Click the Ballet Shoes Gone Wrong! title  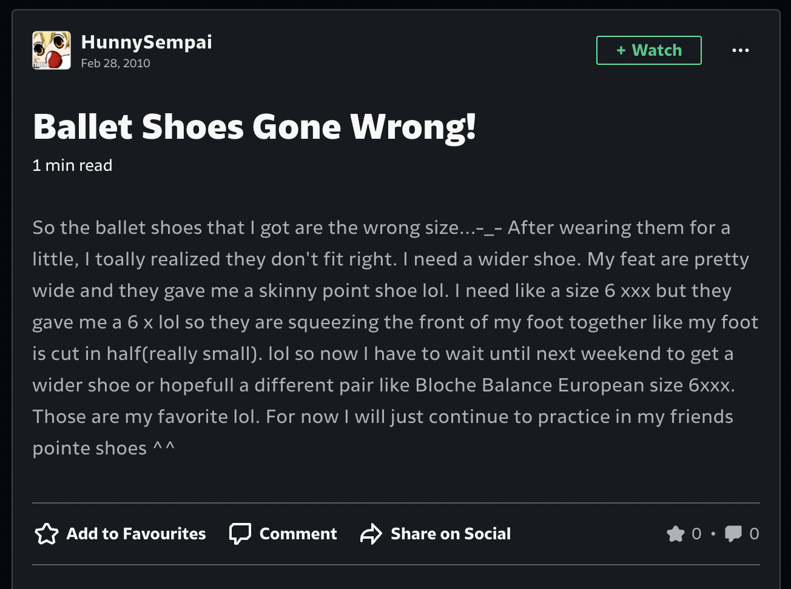point(254,127)
